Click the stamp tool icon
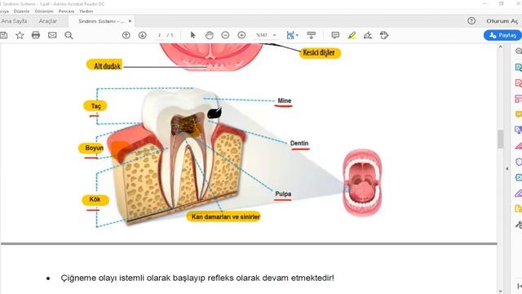This screenshot has height=294, width=522. 384,35
